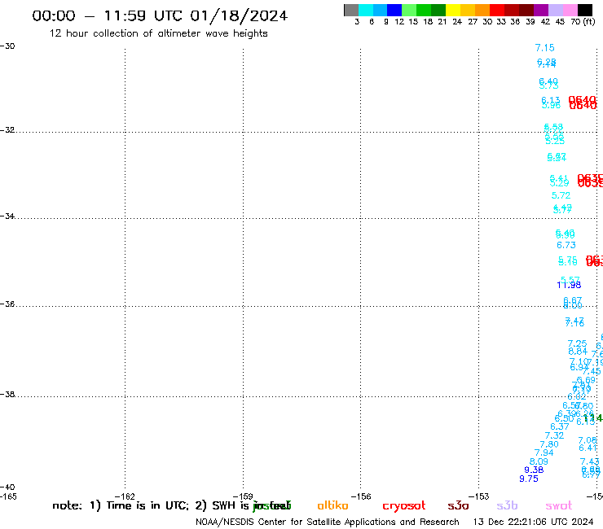Click the -162 longitude axis label
This screenshot has height=529, width=603.
point(125,496)
